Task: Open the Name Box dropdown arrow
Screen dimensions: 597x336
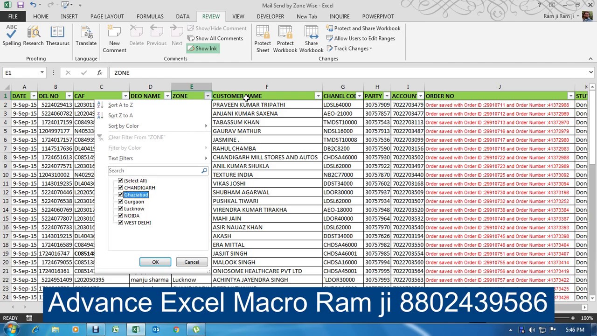Action: 42,73
